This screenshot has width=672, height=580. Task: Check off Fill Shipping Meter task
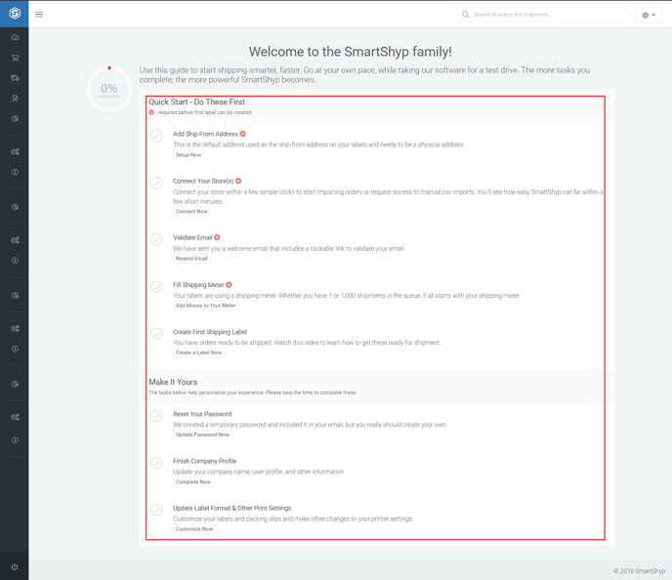[x=156, y=286]
